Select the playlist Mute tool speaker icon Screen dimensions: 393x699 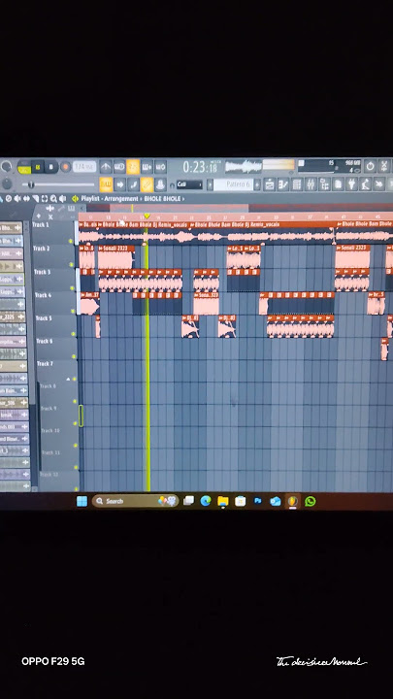[x=17, y=198]
